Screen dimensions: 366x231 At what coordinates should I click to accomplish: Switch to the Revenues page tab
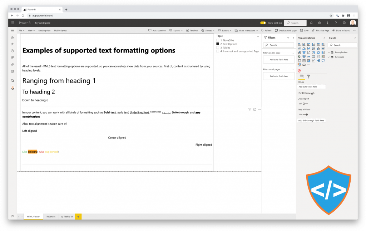(x=51, y=216)
